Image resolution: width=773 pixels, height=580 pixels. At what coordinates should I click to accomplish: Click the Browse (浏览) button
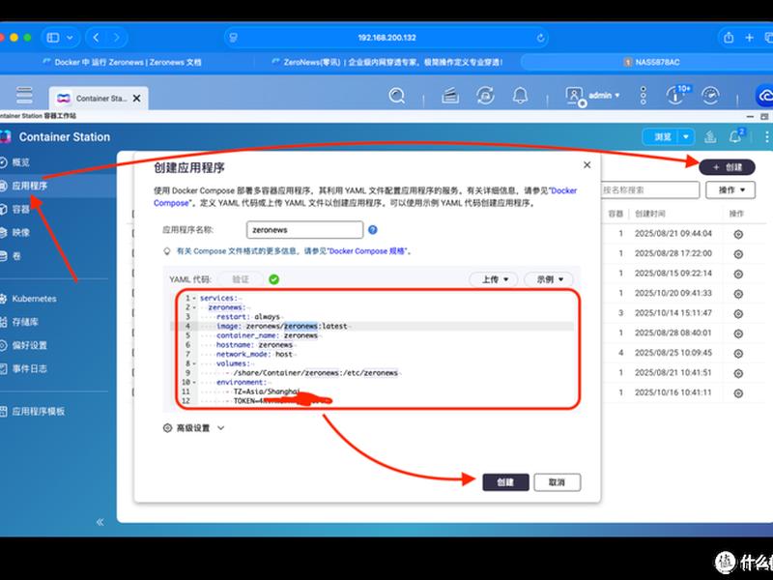(x=662, y=136)
